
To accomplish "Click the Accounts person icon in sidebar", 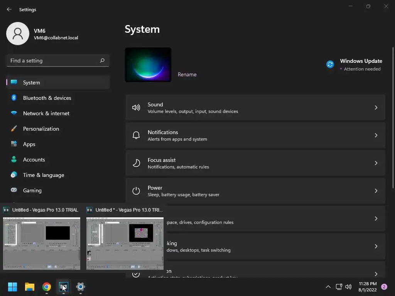I will 14,159.
